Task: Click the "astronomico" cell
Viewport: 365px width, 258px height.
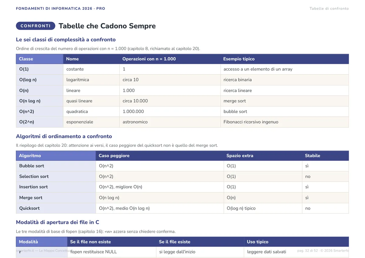Action: pos(170,122)
